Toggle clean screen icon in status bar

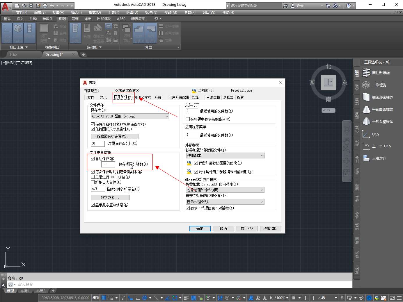pos(392,298)
